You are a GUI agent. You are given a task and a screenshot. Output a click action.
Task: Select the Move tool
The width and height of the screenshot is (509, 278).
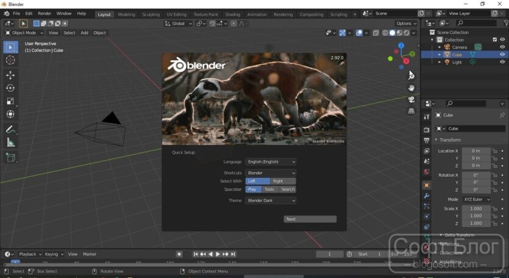coord(10,76)
